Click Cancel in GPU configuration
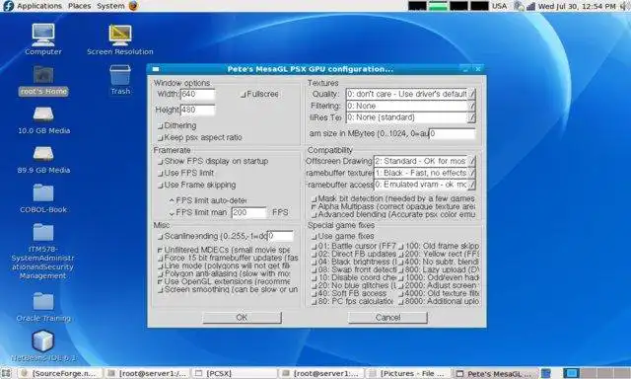 (387, 318)
